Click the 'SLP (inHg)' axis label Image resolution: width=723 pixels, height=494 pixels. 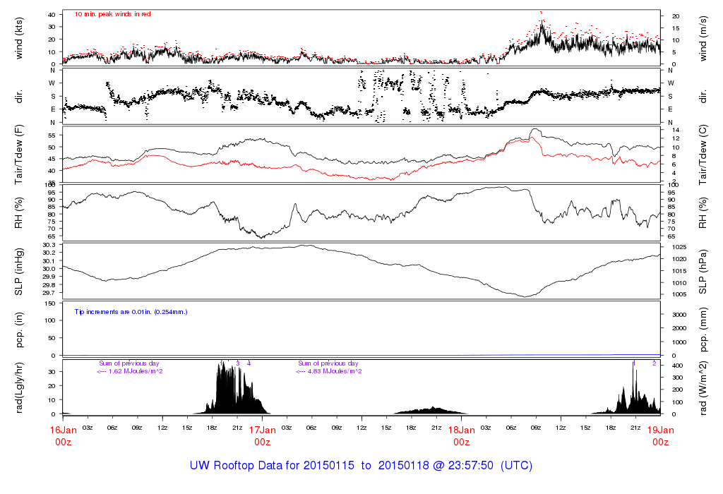coord(19,272)
